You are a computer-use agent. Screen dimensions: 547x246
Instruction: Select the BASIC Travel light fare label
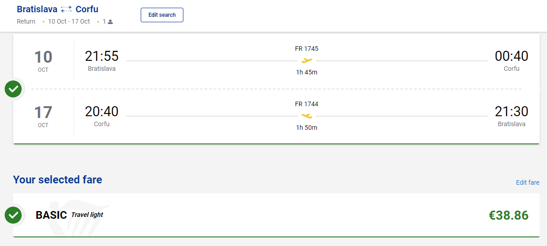(69, 215)
